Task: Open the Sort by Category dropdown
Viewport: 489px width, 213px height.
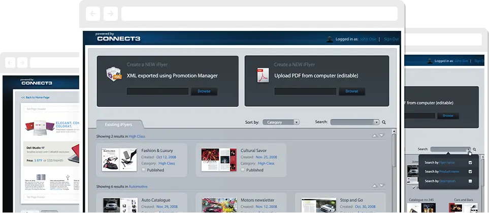Action: tap(281, 122)
